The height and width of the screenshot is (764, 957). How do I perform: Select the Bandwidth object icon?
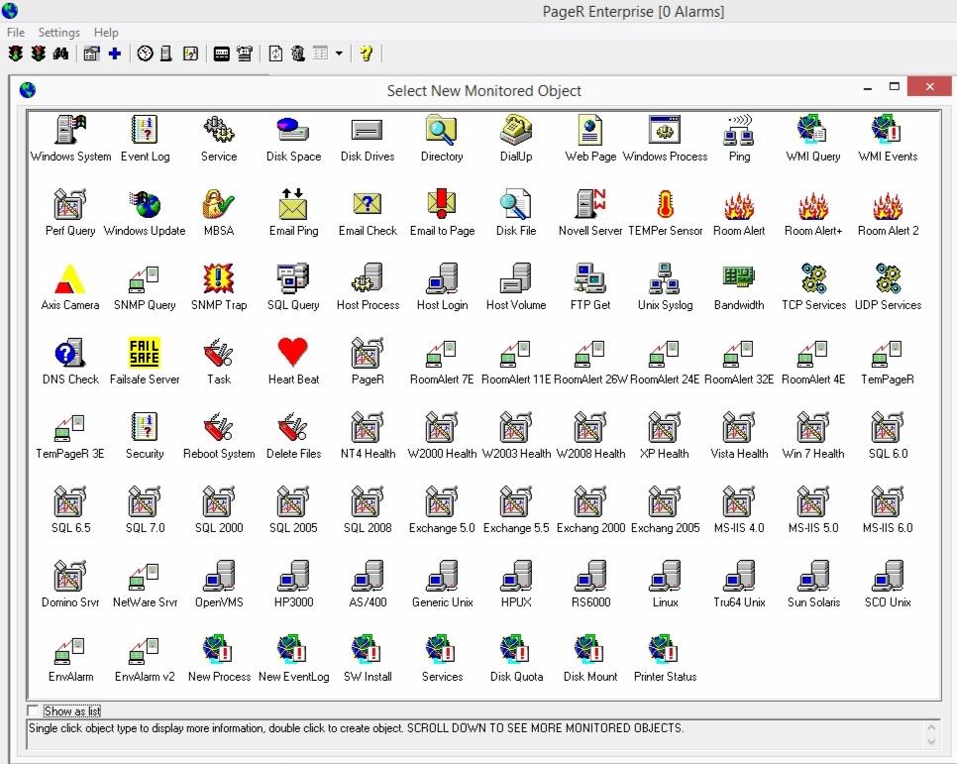click(x=739, y=277)
